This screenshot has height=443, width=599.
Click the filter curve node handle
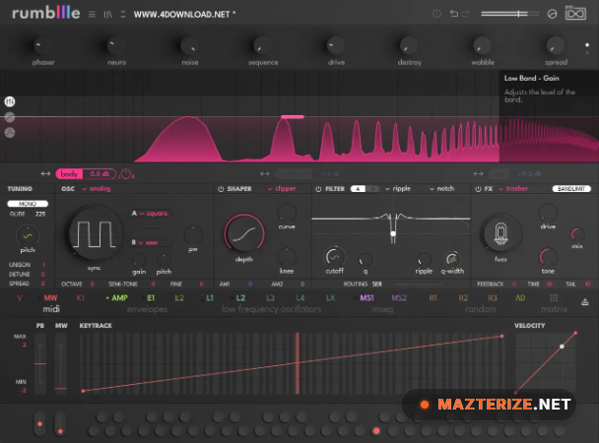point(393,233)
